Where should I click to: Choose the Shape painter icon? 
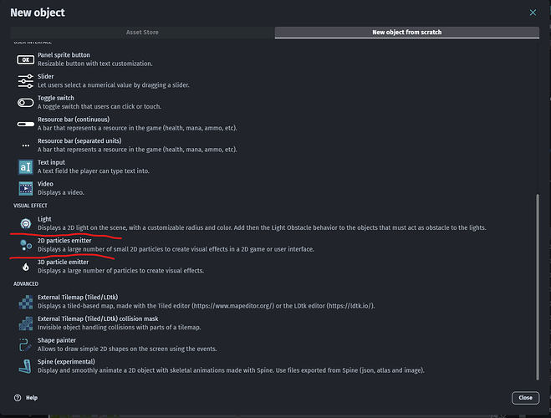pos(25,344)
